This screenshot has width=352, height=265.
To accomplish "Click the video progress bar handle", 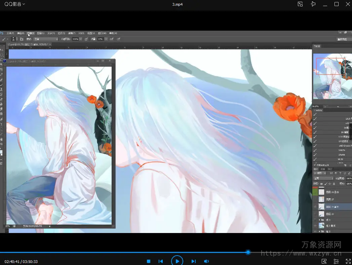I will coord(248,252).
